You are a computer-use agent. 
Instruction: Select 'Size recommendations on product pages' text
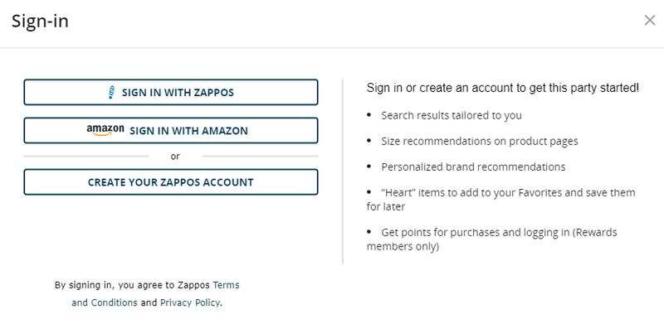(x=480, y=141)
